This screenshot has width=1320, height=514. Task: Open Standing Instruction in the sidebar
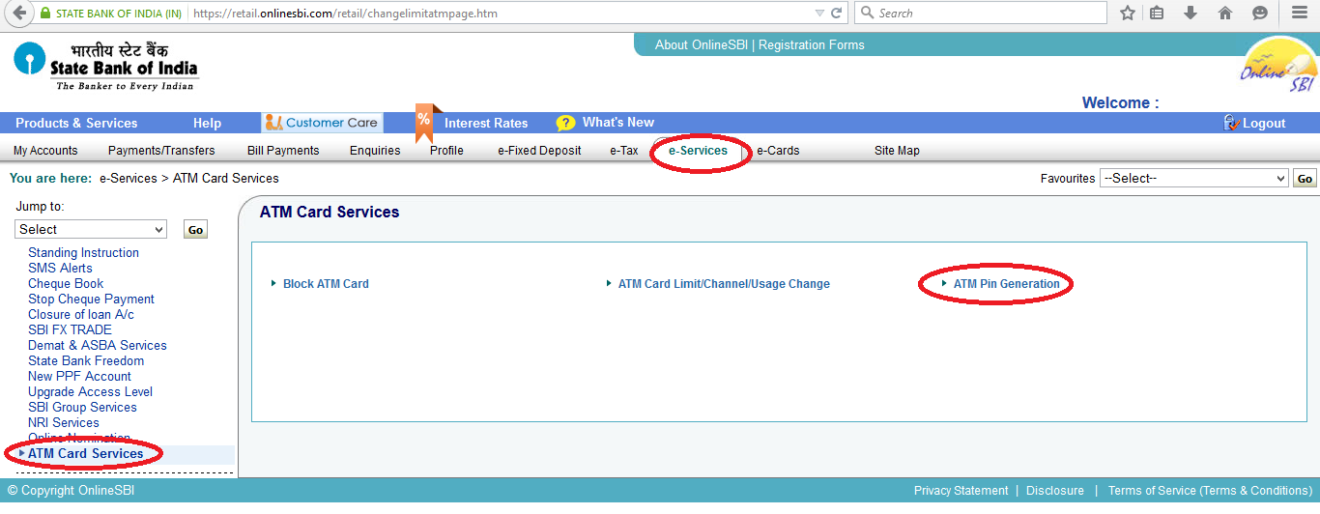pos(83,253)
